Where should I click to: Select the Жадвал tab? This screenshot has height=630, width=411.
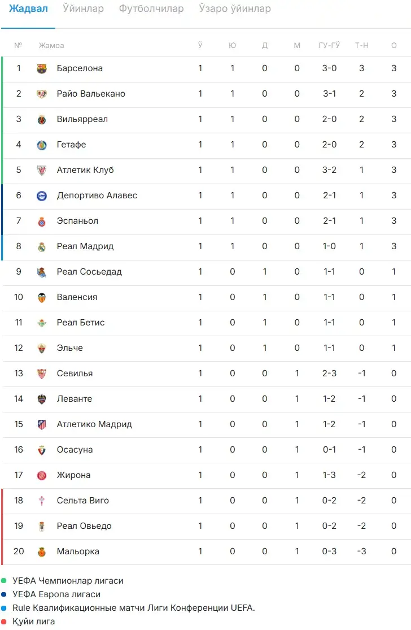28,8
